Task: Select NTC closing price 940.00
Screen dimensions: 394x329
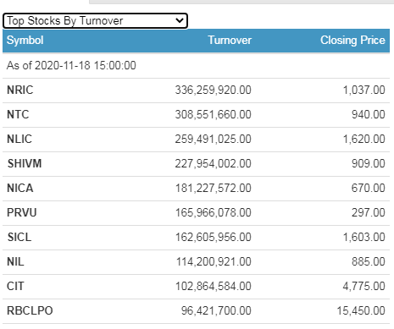Action: tap(369, 115)
